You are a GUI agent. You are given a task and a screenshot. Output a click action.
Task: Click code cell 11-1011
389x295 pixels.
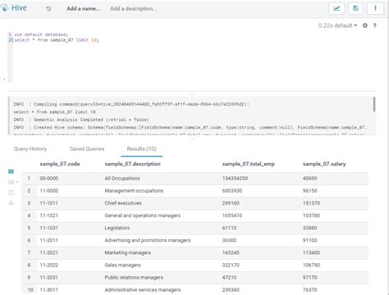pos(49,203)
